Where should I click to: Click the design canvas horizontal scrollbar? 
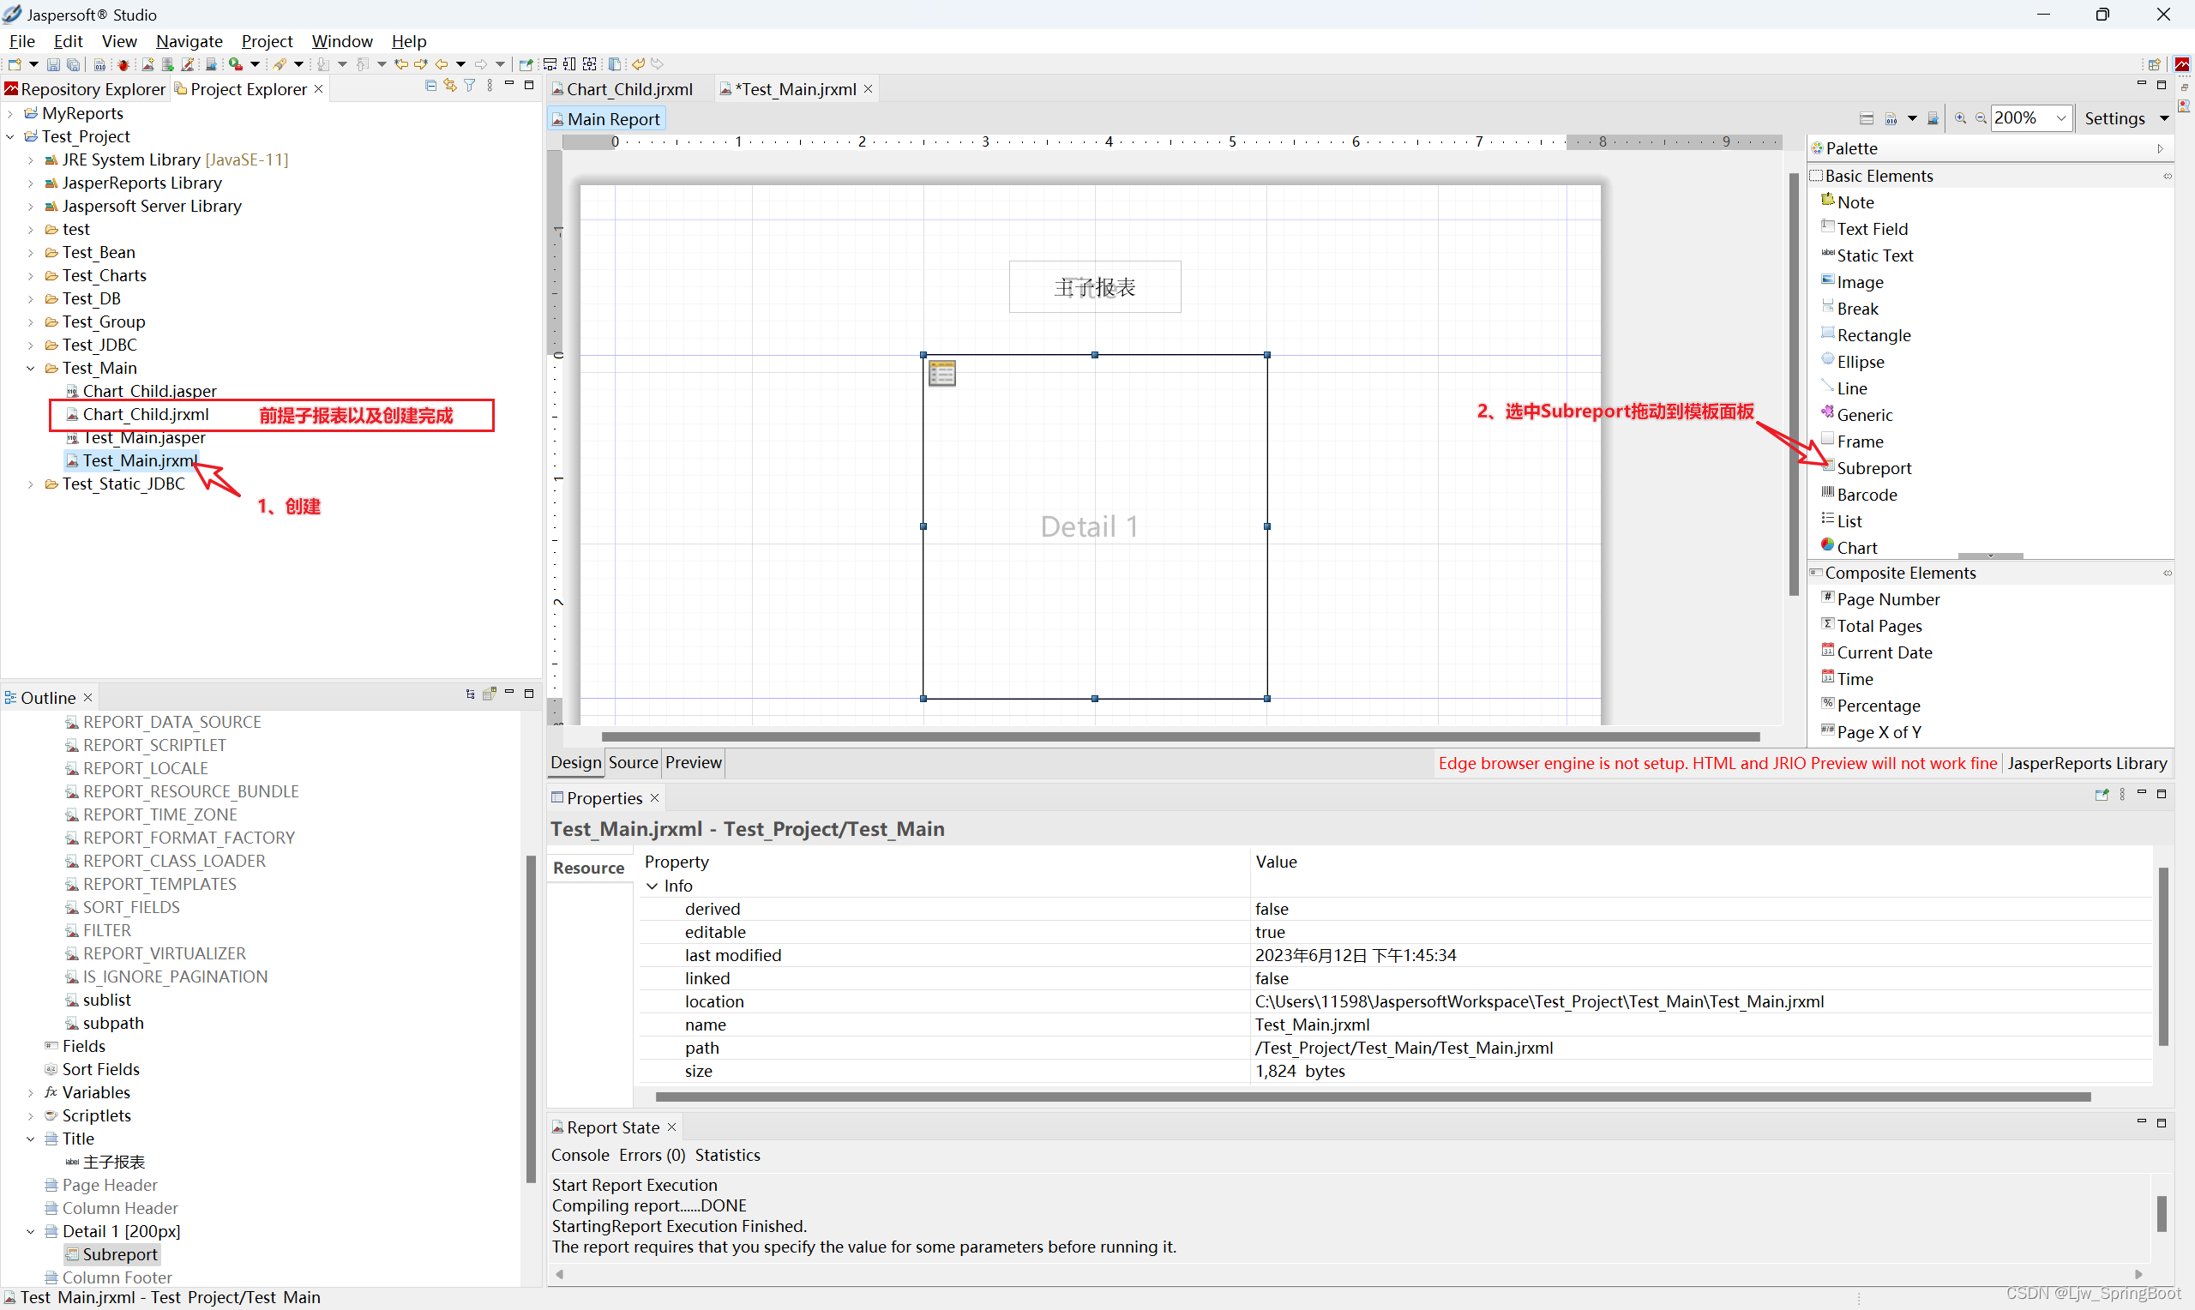click(1180, 736)
